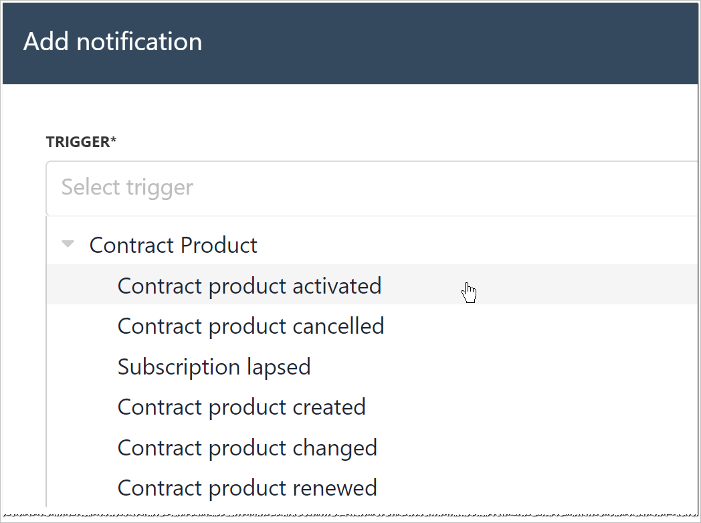Screen dimensions: 701x523
Task: Click the TRIGGER field label
Action: pyautogui.click(x=81, y=142)
